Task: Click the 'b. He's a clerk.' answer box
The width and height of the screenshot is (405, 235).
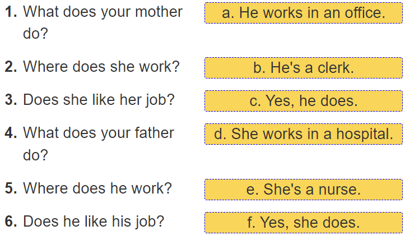Action: [303, 68]
